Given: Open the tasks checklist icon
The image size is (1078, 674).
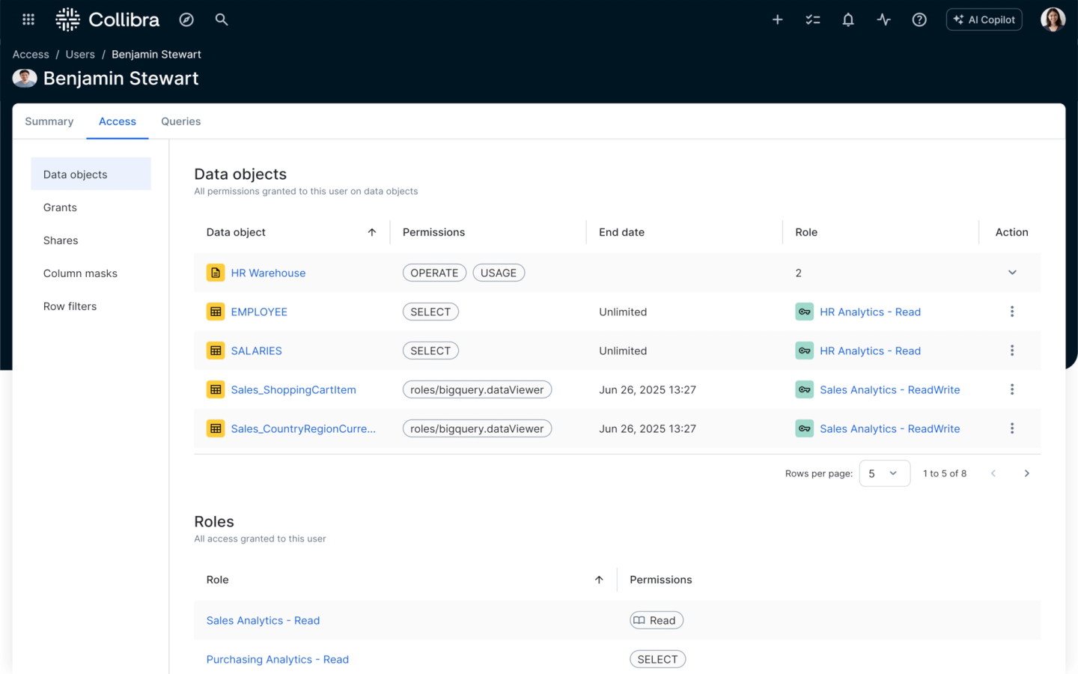Looking at the screenshot, I should (x=813, y=19).
